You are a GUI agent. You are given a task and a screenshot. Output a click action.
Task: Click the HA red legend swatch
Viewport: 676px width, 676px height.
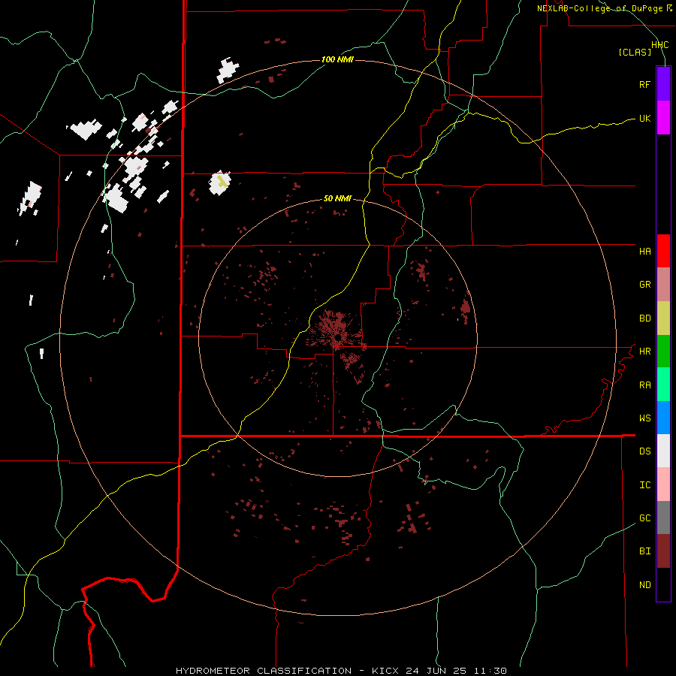663,251
